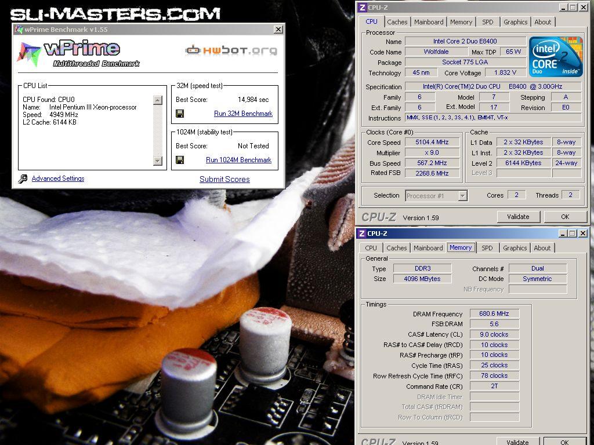This screenshot has height=445, width=594.
Task: Run the 32M Benchmark
Action: (x=243, y=114)
